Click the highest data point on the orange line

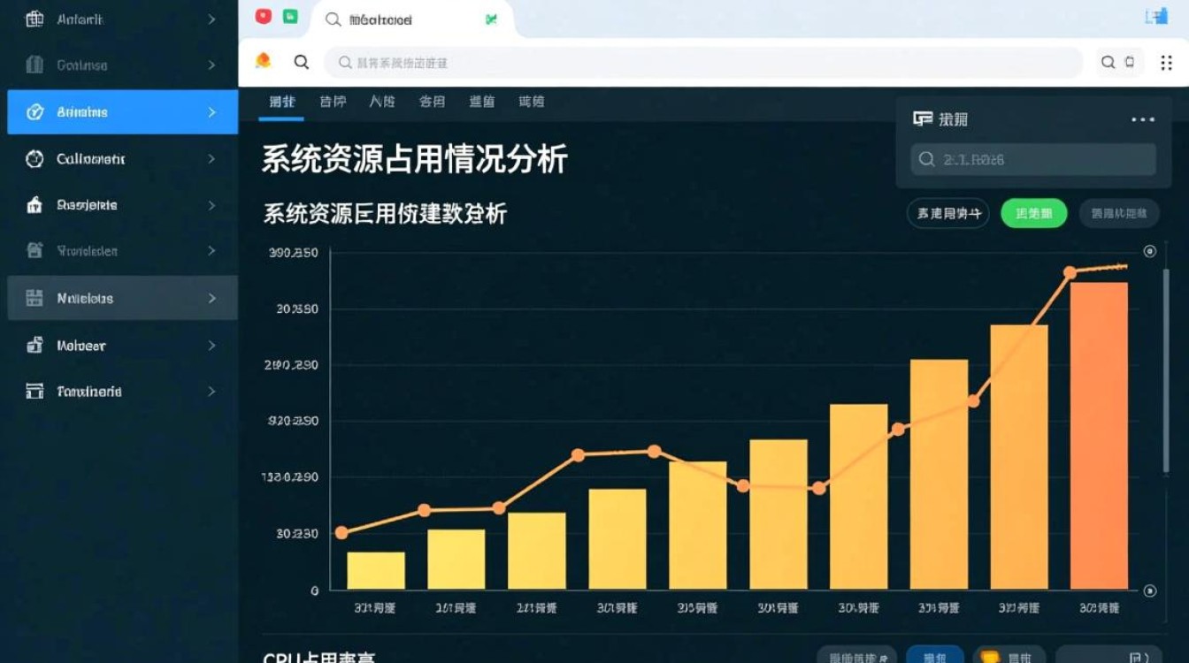point(1070,272)
